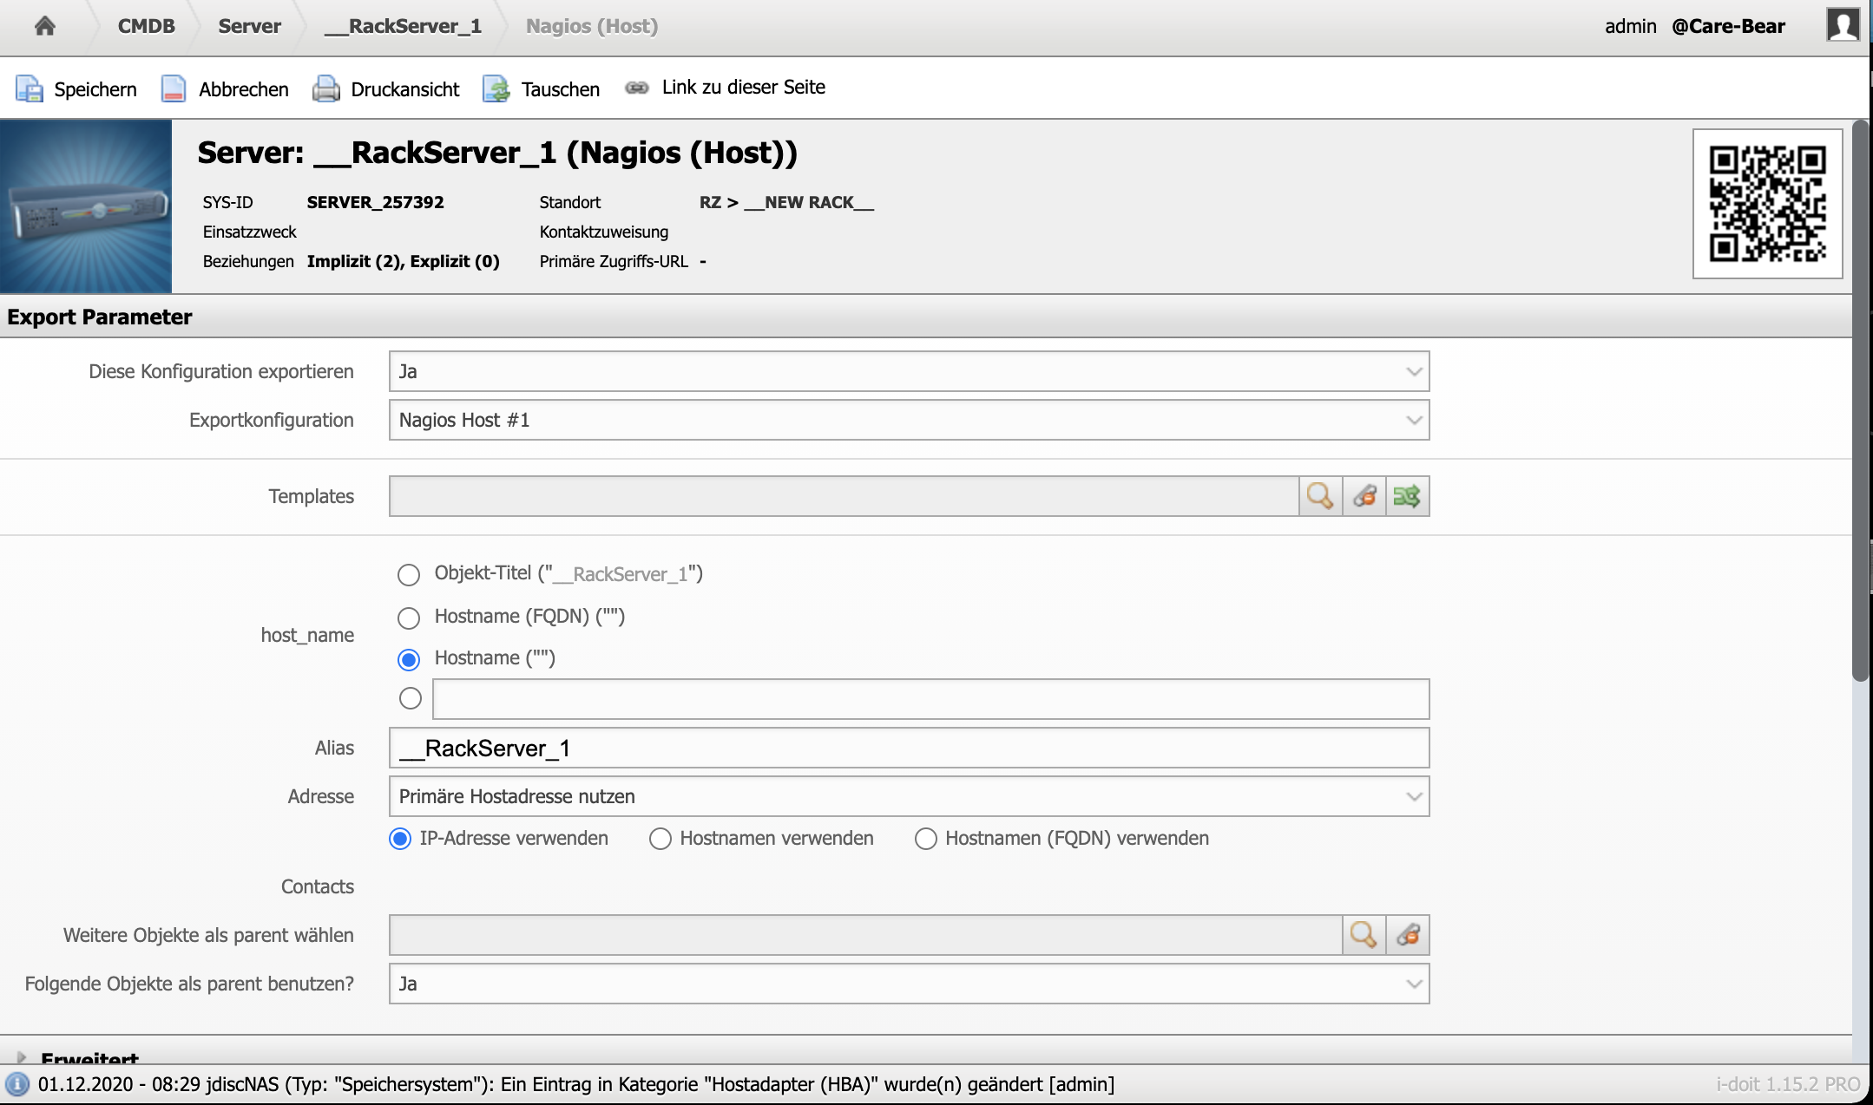Image resolution: width=1873 pixels, height=1105 pixels.
Task: Click @Care-Bear tenant name
Action: (1728, 26)
